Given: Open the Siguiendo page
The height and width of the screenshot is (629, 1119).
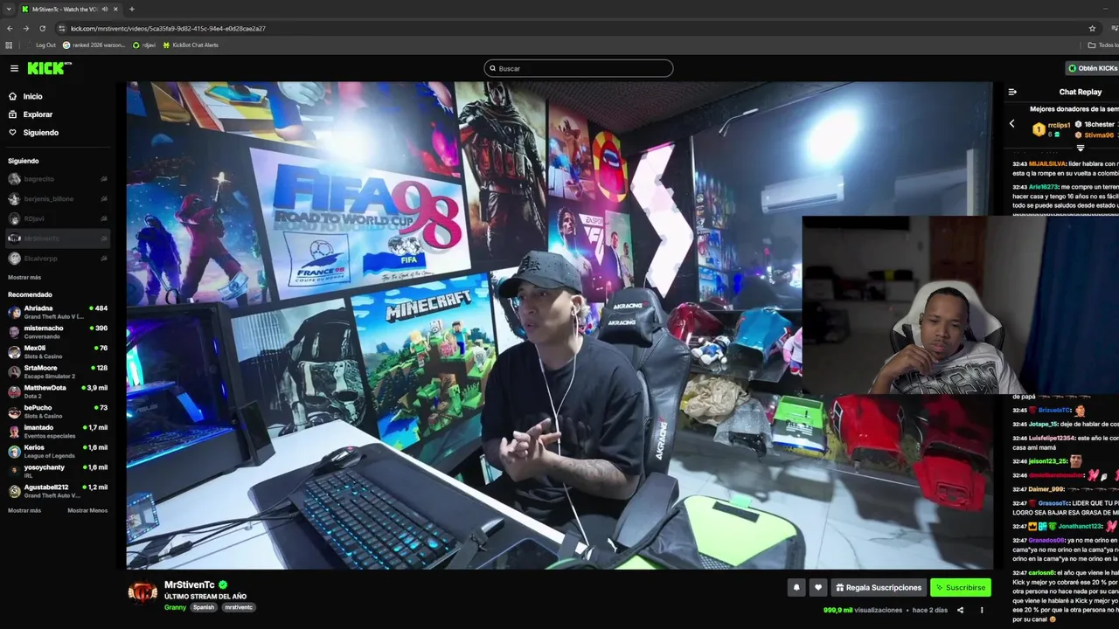Looking at the screenshot, I should coord(41,133).
